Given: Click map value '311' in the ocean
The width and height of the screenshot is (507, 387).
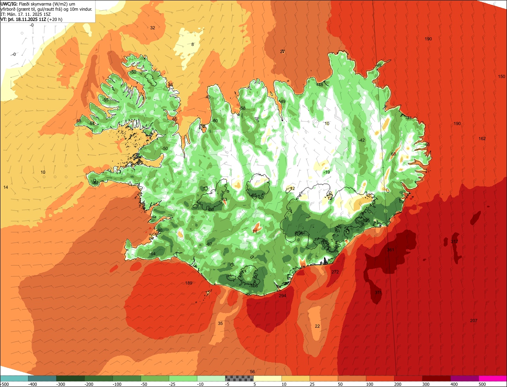Looking at the screenshot, I should pyautogui.click(x=379, y=293).
